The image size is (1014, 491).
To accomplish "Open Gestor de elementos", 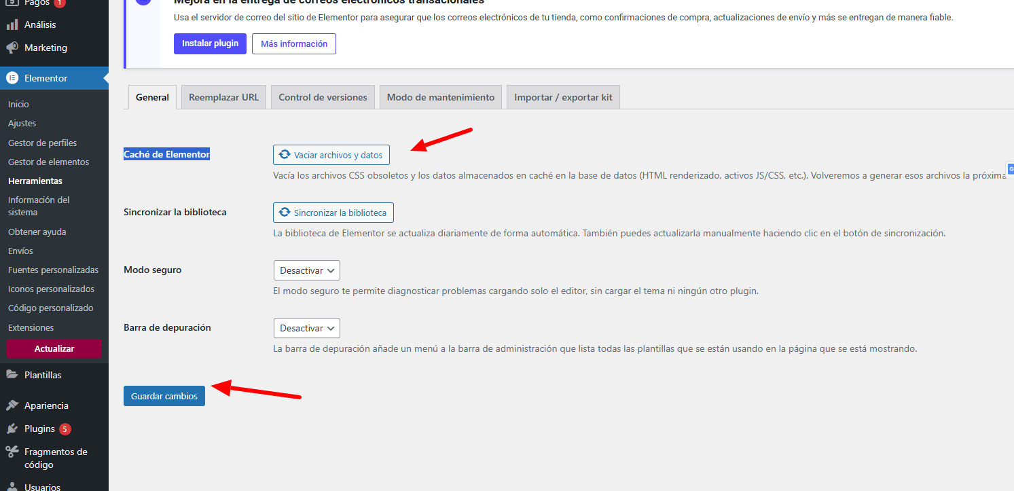I will [x=49, y=162].
